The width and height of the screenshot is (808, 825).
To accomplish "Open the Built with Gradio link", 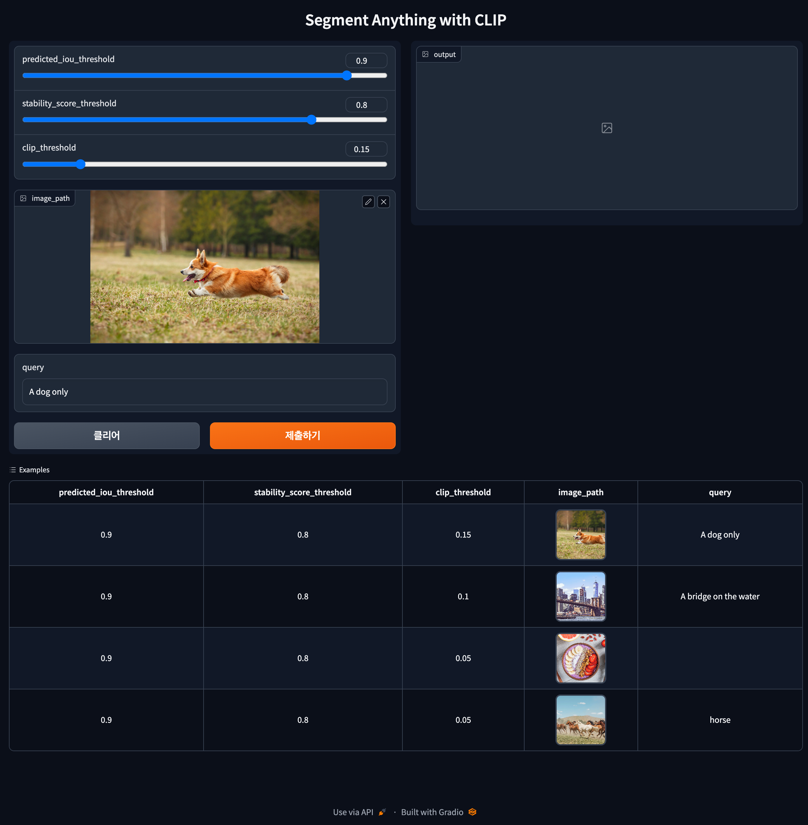I will point(432,812).
